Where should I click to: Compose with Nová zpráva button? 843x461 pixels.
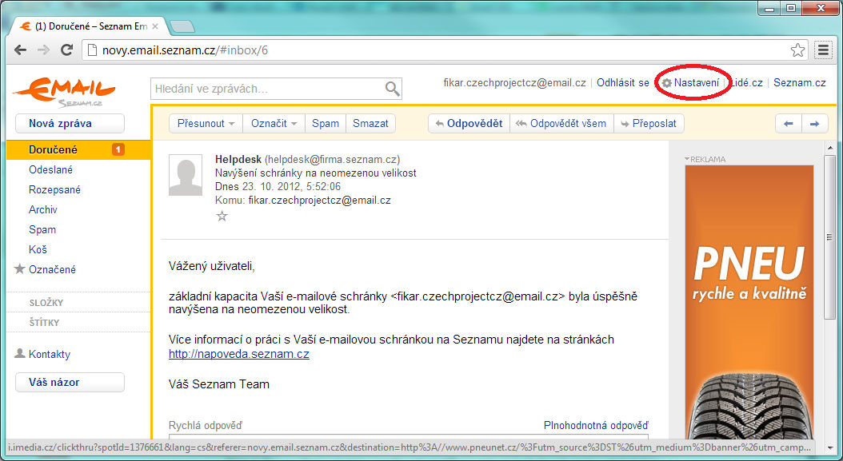(x=70, y=124)
